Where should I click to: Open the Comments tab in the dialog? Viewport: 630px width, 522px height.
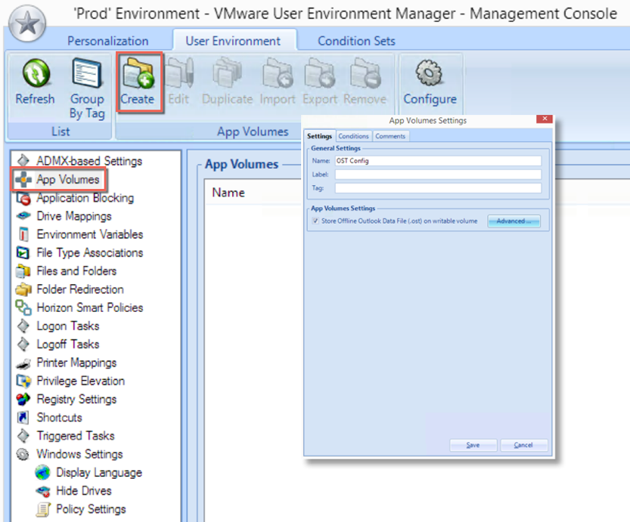pyautogui.click(x=390, y=136)
